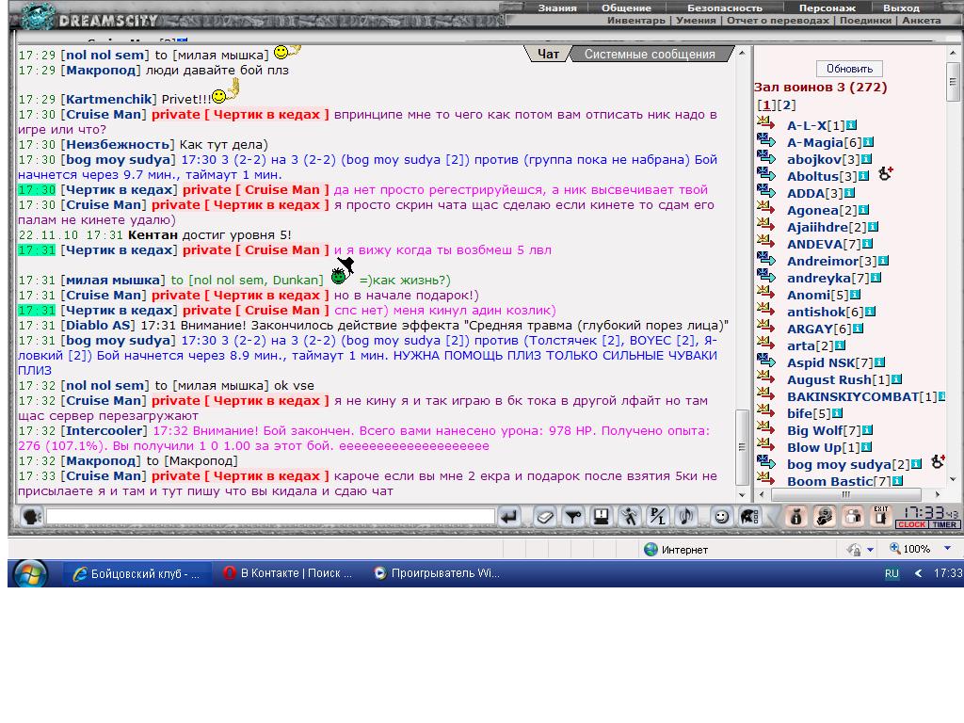
Task: Click nickname Kartmenchik in chat
Action: (x=109, y=99)
